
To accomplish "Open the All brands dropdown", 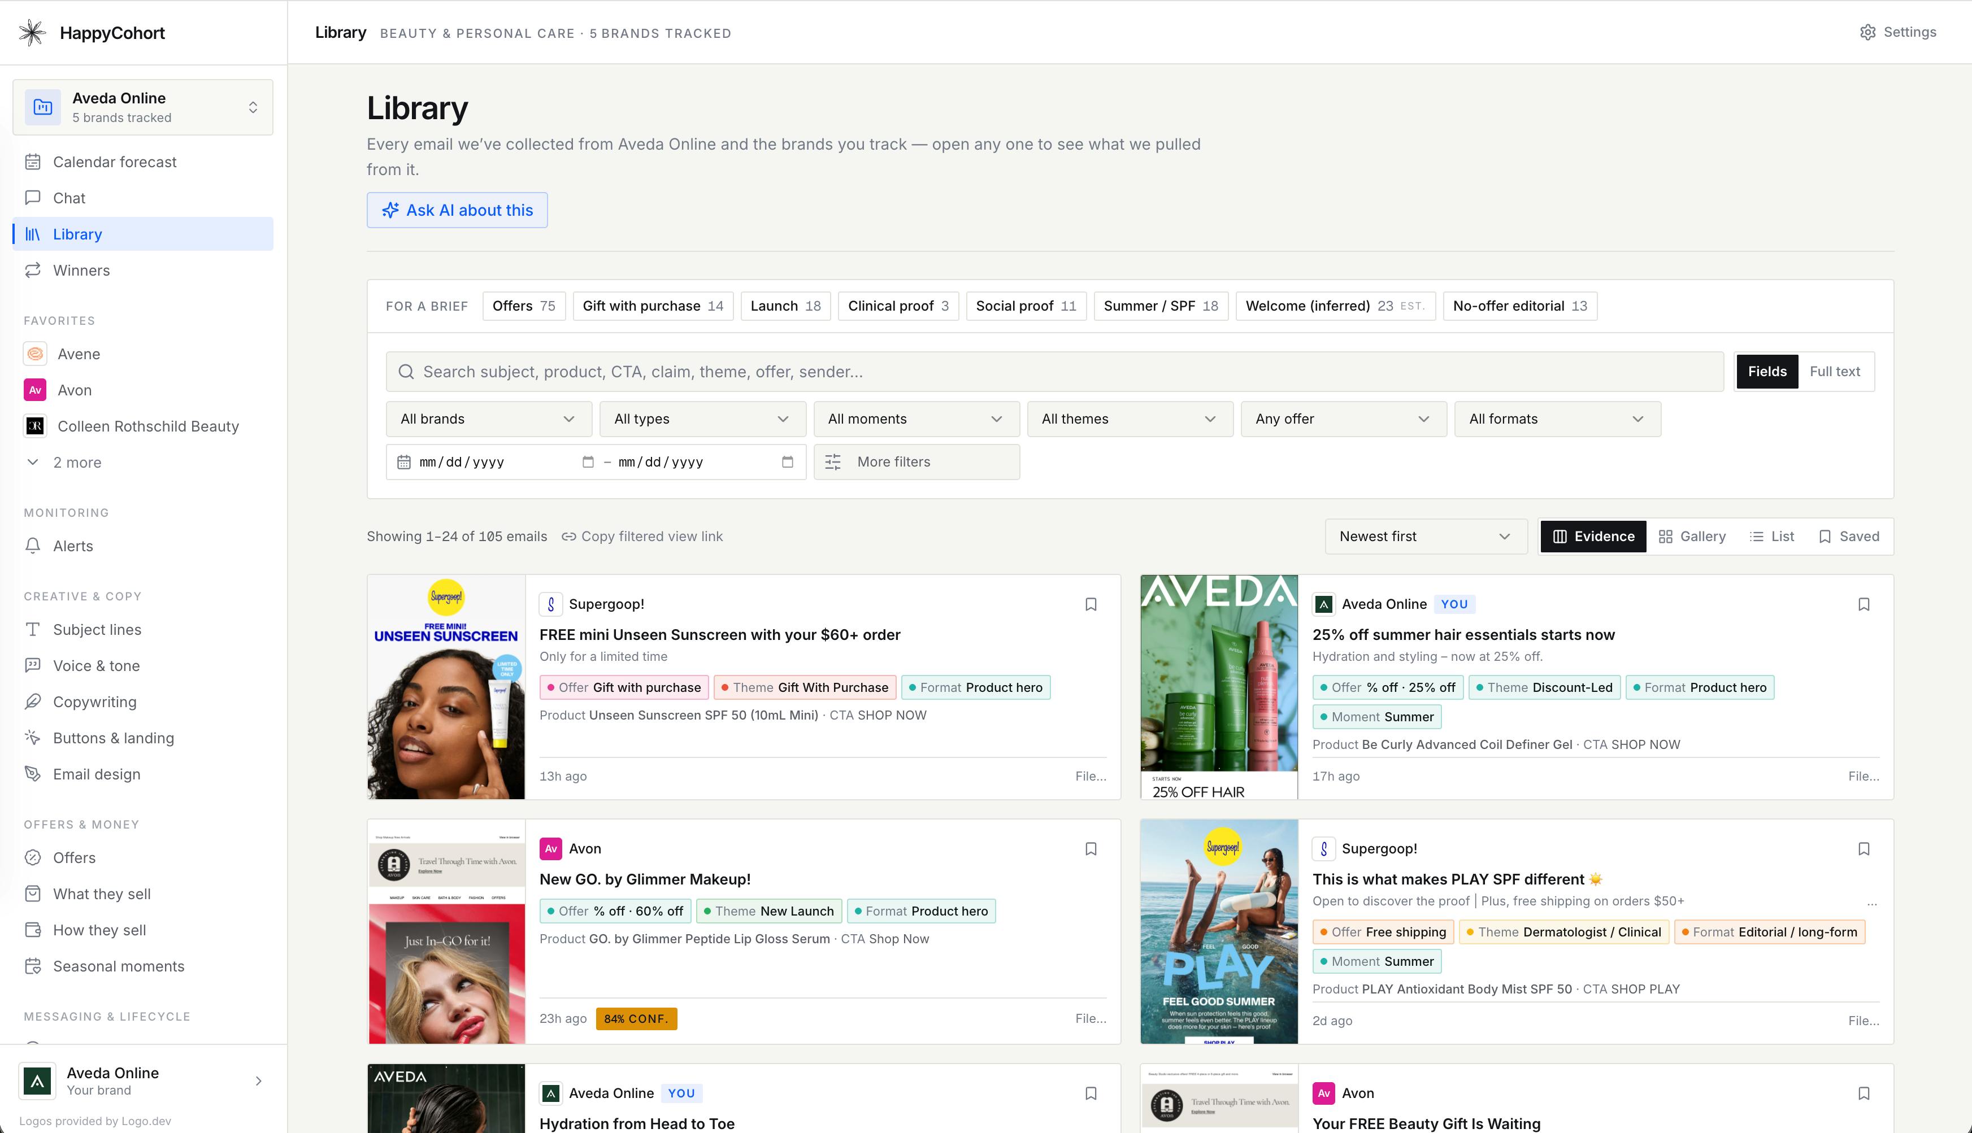I will (489, 419).
